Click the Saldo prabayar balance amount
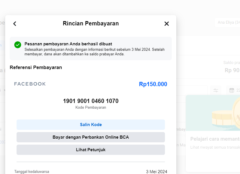This screenshot has width=240, height=174. (x=232, y=70)
